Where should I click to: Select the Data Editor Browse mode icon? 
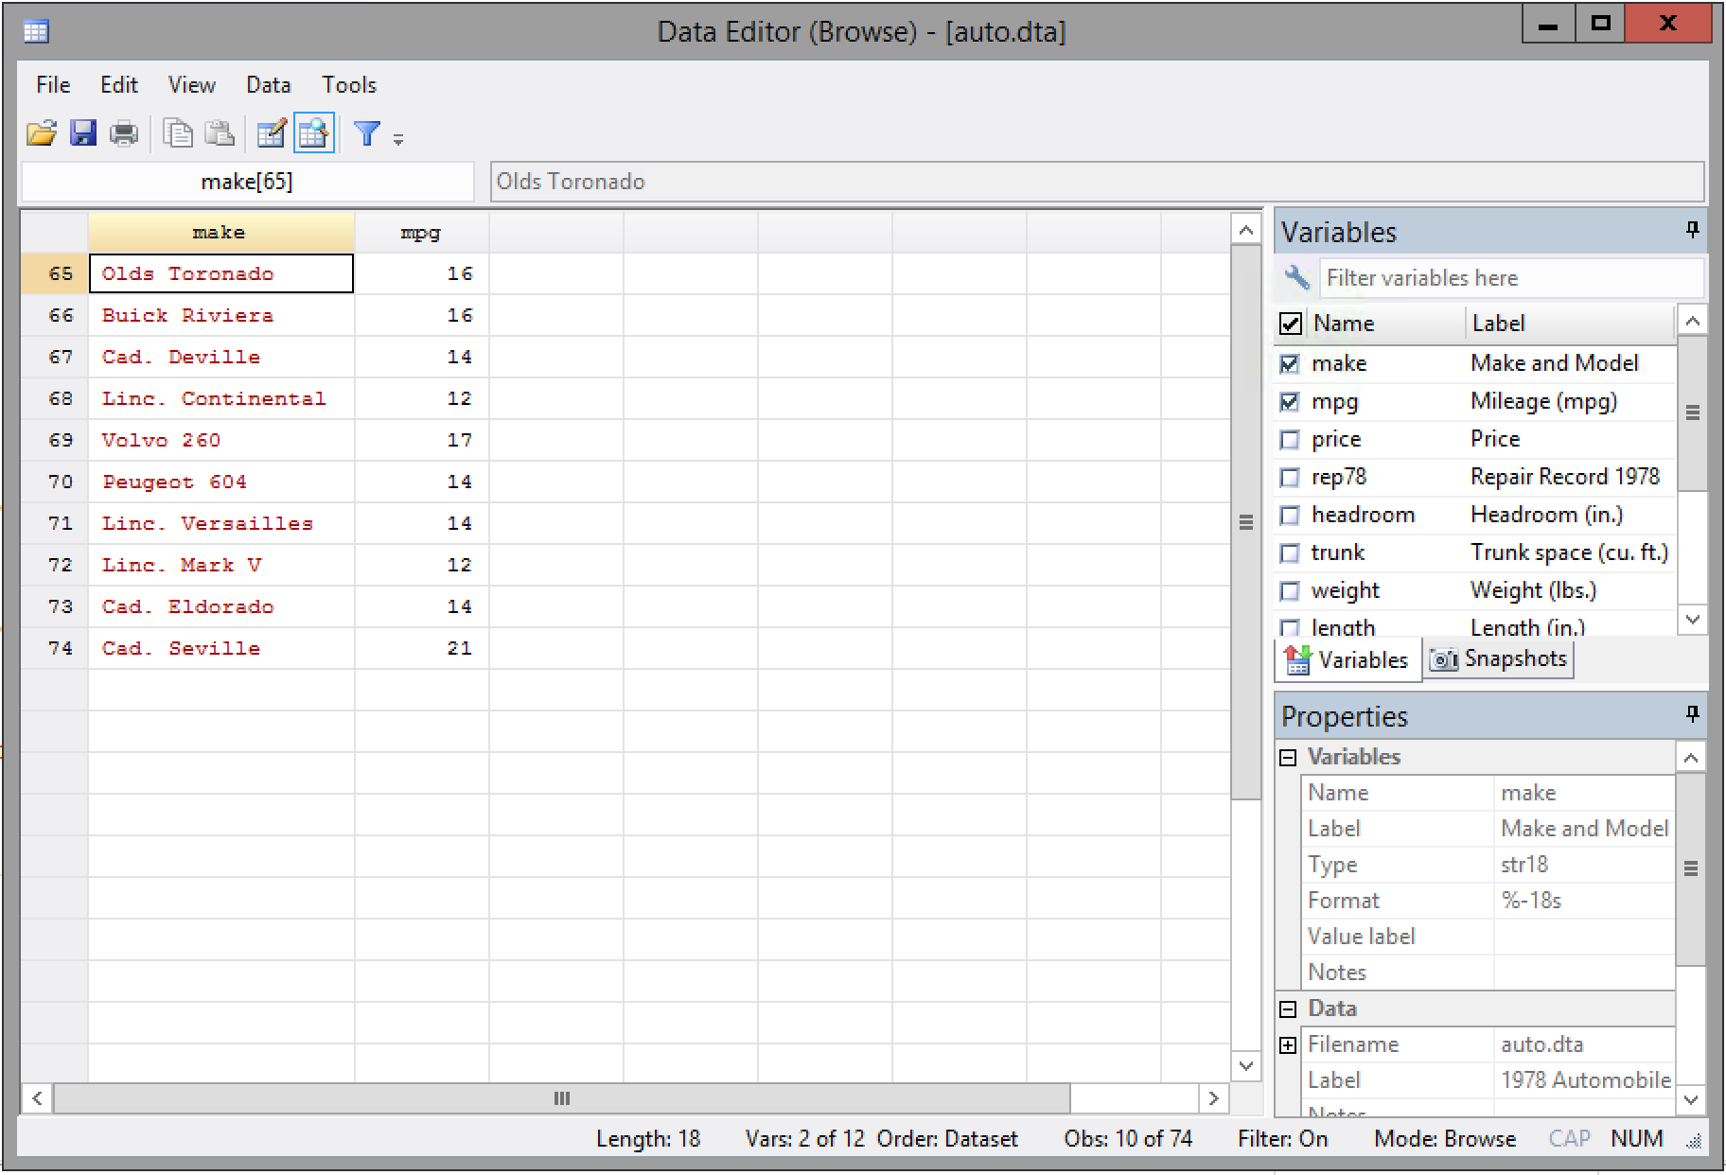click(313, 133)
